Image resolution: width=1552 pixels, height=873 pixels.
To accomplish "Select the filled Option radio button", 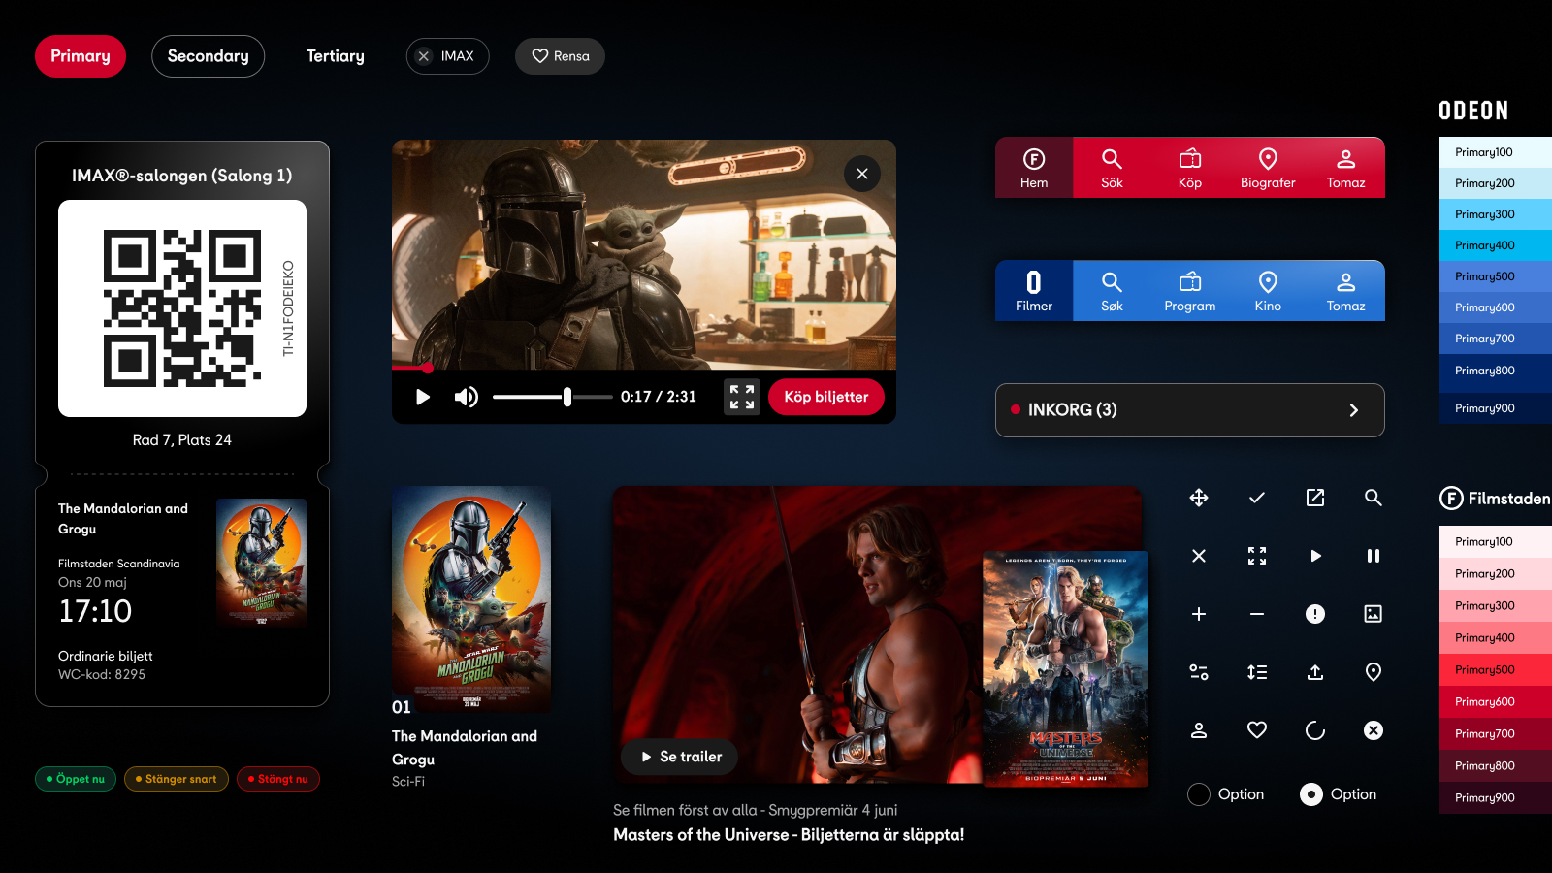I will click(x=1311, y=794).
